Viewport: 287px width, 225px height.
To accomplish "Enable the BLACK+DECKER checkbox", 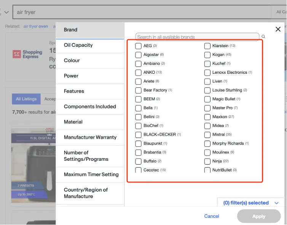I will pos(138,135).
